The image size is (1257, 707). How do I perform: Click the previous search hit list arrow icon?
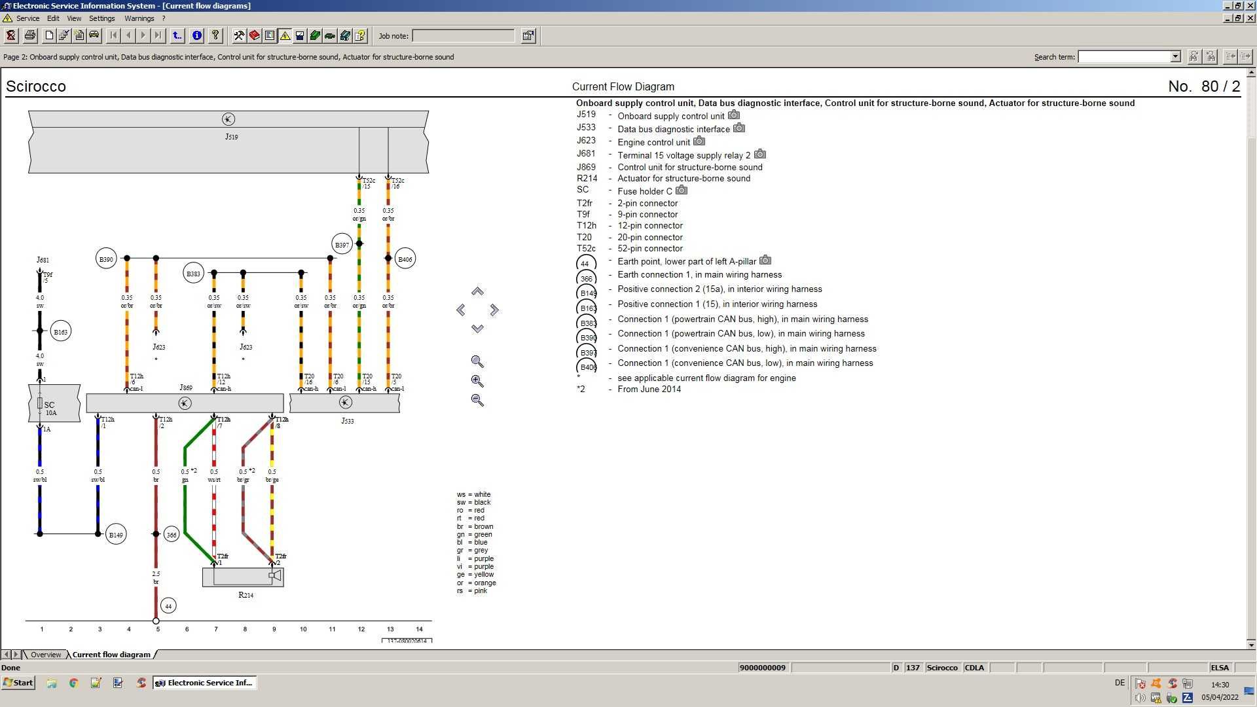(1230, 56)
